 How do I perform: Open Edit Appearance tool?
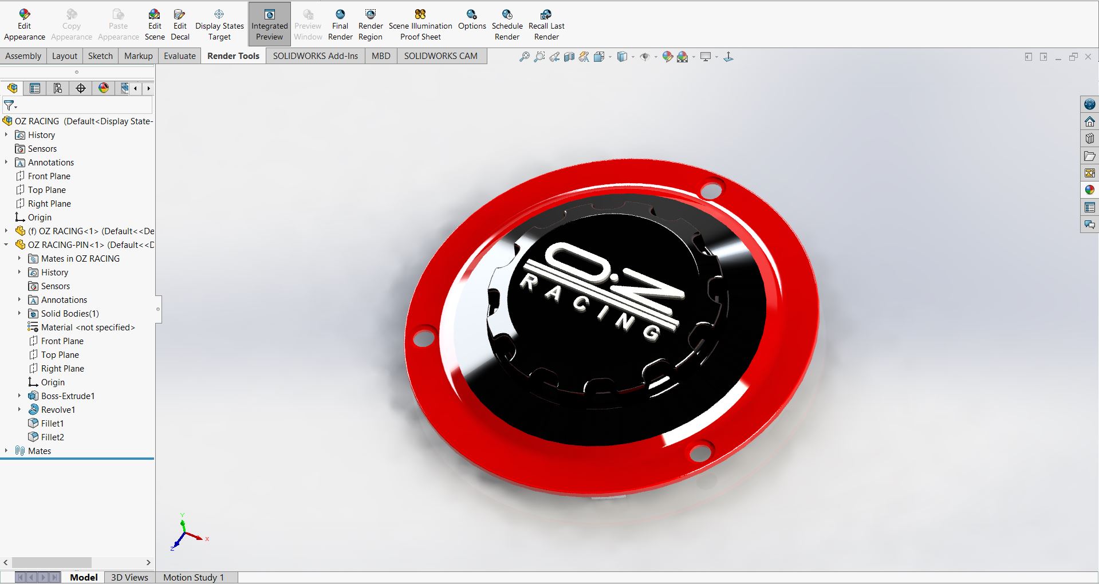tap(24, 25)
